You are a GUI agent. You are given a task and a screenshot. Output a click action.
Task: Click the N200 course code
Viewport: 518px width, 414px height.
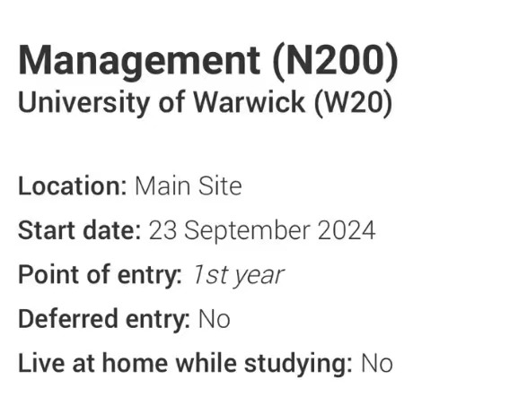335,61
